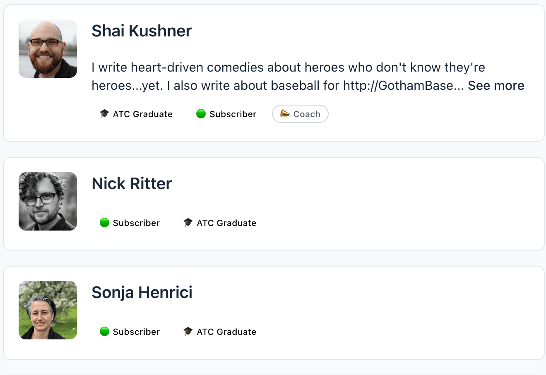Open Sonja Henrici's profile photo
Image resolution: width=546 pixels, height=375 pixels.
pyautogui.click(x=48, y=310)
